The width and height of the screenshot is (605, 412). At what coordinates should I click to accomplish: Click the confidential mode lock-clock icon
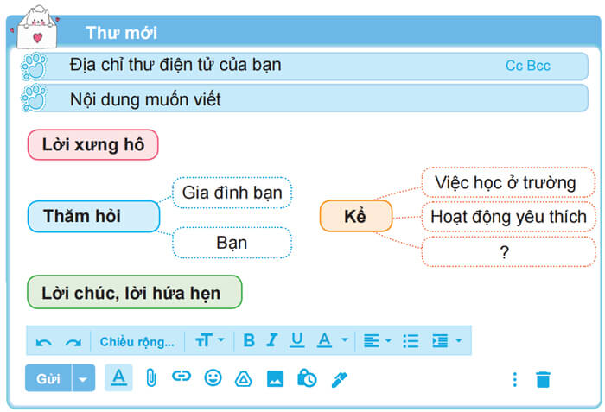[x=307, y=378]
